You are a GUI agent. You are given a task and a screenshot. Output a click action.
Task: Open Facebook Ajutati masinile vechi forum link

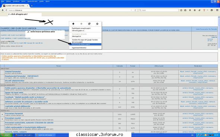[x=25, y=97]
